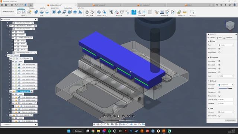This screenshot has width=238, height=134.
Task: Click the simulation timeline slider handle
Action: [125, 120]
